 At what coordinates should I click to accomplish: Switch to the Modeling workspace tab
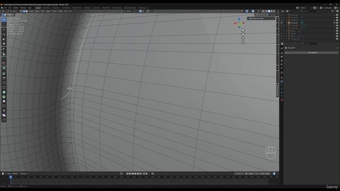click(46, 8)
